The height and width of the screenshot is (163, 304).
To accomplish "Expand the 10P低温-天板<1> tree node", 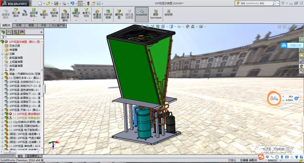I will tap(2, 110).
